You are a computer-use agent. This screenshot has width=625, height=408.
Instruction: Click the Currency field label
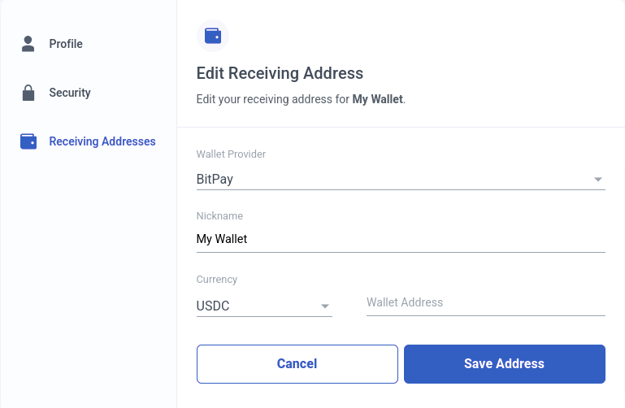[x=217, y=280]
